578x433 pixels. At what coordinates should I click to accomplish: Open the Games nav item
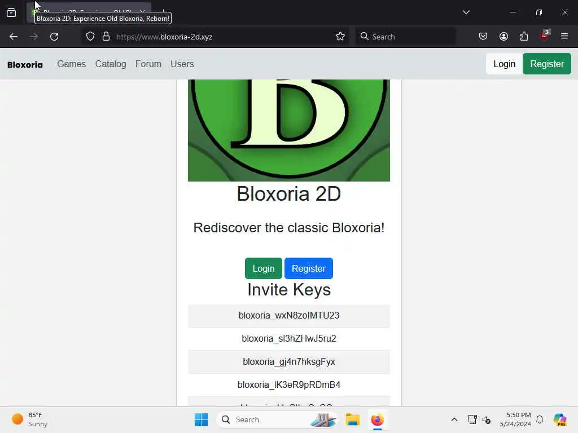click(x=72, y=64)
